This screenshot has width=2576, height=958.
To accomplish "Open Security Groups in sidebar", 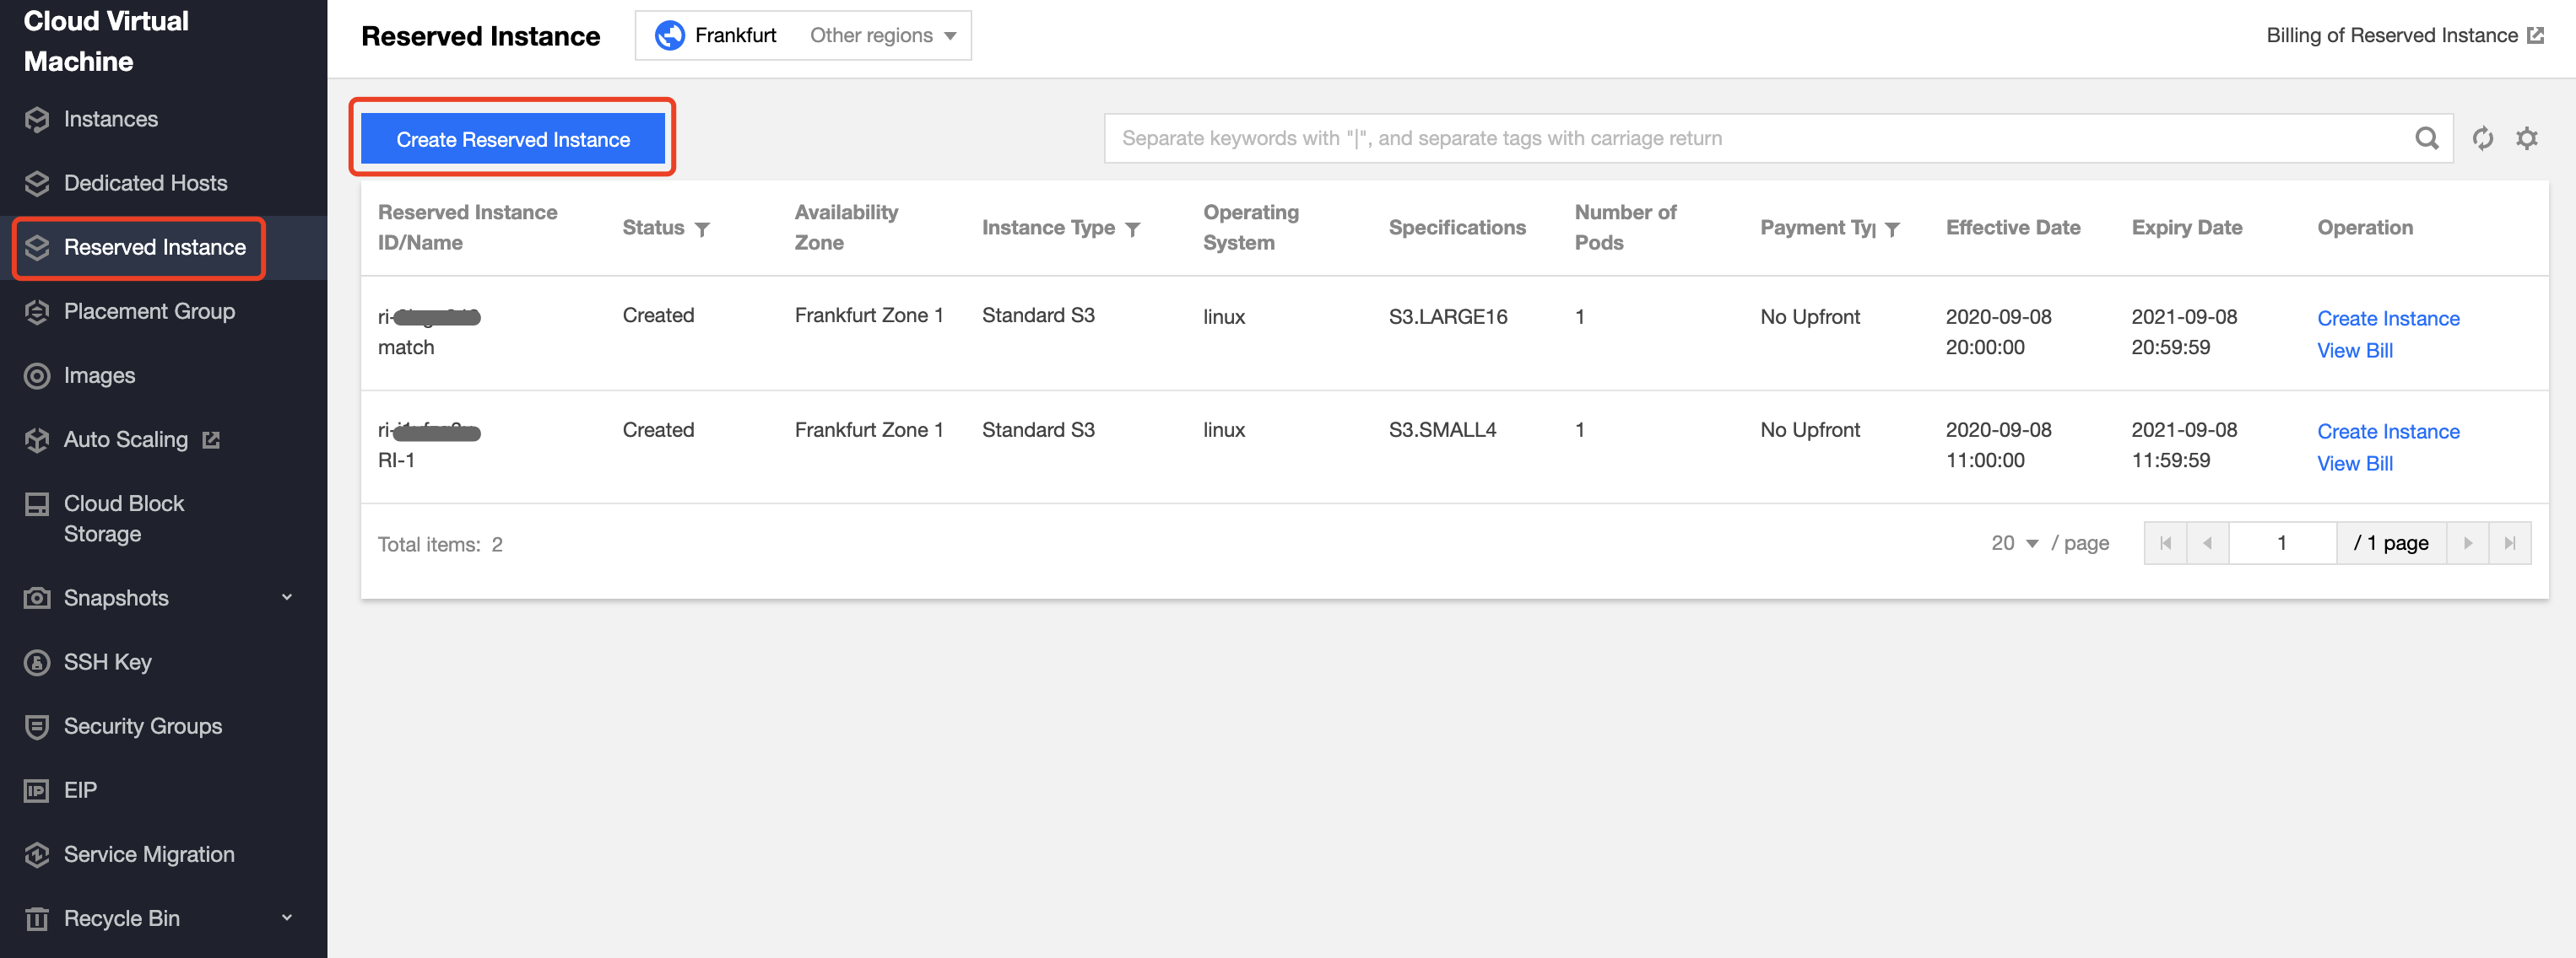I will [142, 726].
